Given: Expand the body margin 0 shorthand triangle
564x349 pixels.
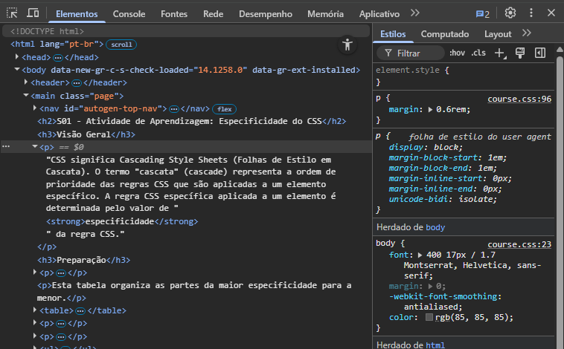Looking at the screenshot, I should pos(430,287).
